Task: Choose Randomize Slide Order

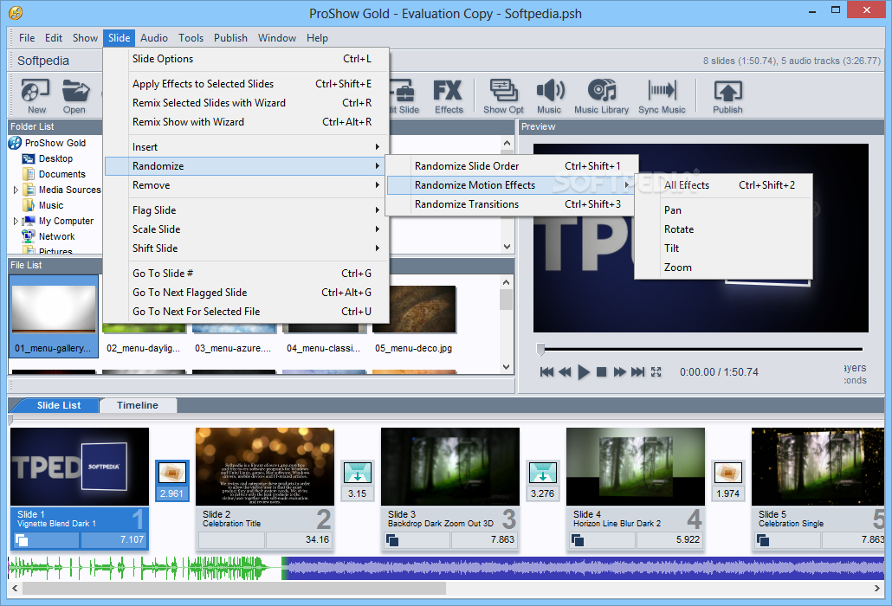Action: point(512,166)
